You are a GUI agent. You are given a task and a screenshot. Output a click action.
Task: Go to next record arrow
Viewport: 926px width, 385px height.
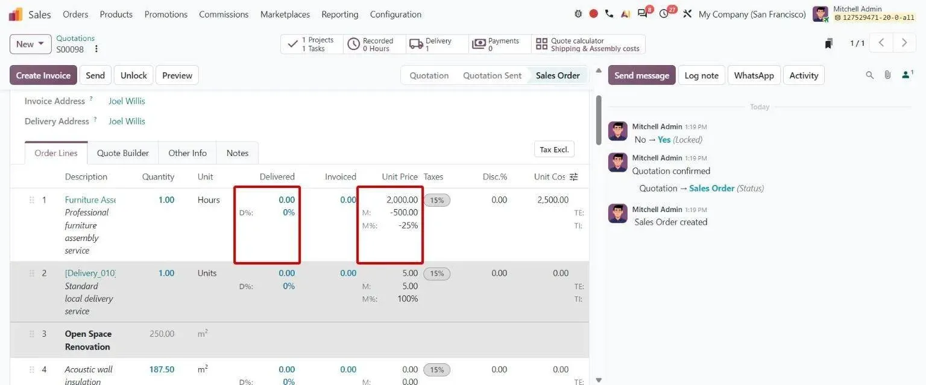pyautogui.click(x=904, y=43)
